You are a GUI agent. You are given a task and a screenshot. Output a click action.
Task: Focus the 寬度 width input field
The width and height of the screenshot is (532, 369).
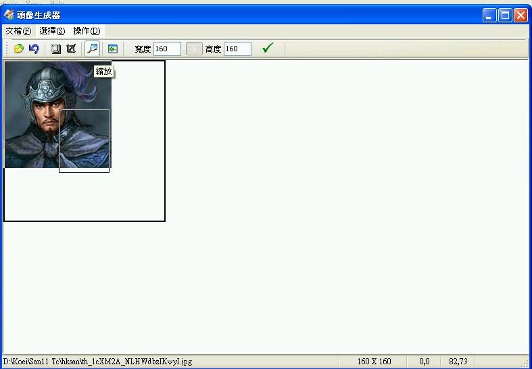pyautogui.click(x=167, y=49)
